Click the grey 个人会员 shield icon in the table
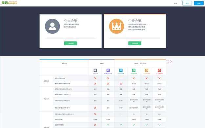The height and width of the screenshot is (128, 205). click(x=95, y=71)
